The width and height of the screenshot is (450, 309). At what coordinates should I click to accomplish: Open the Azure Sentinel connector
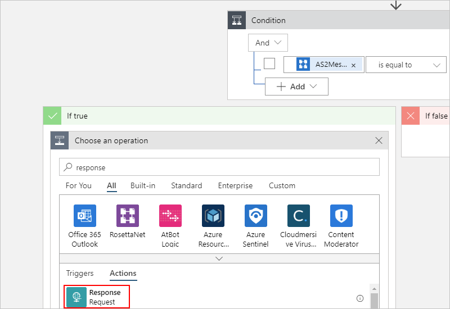point(256,216)
